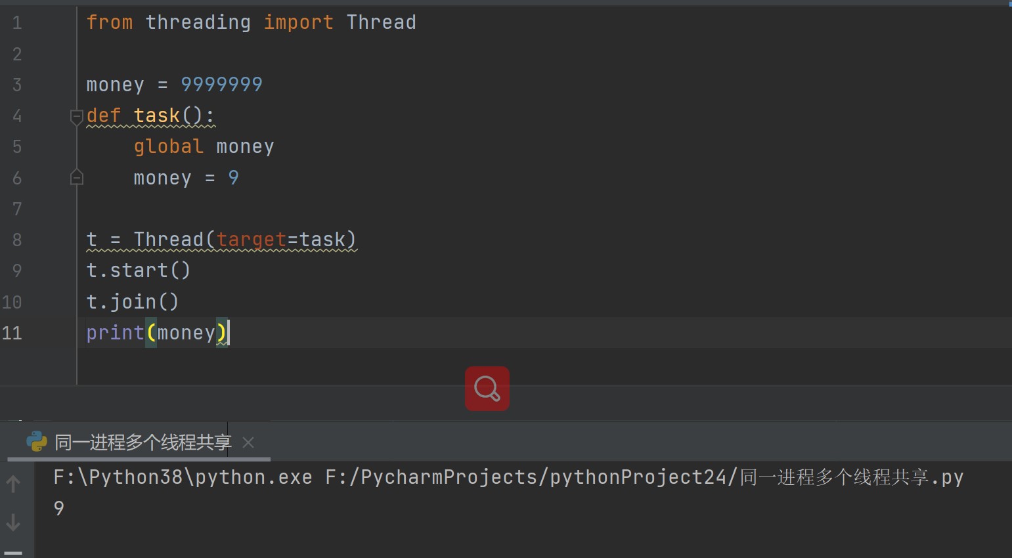Click line number 11 in the gutter

12,333
